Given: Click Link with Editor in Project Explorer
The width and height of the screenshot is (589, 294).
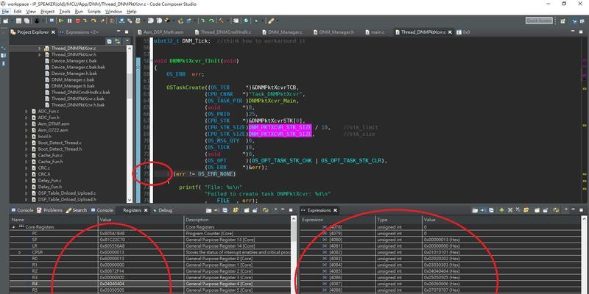Looking at the screenshot, I should (x=118, y=41).
